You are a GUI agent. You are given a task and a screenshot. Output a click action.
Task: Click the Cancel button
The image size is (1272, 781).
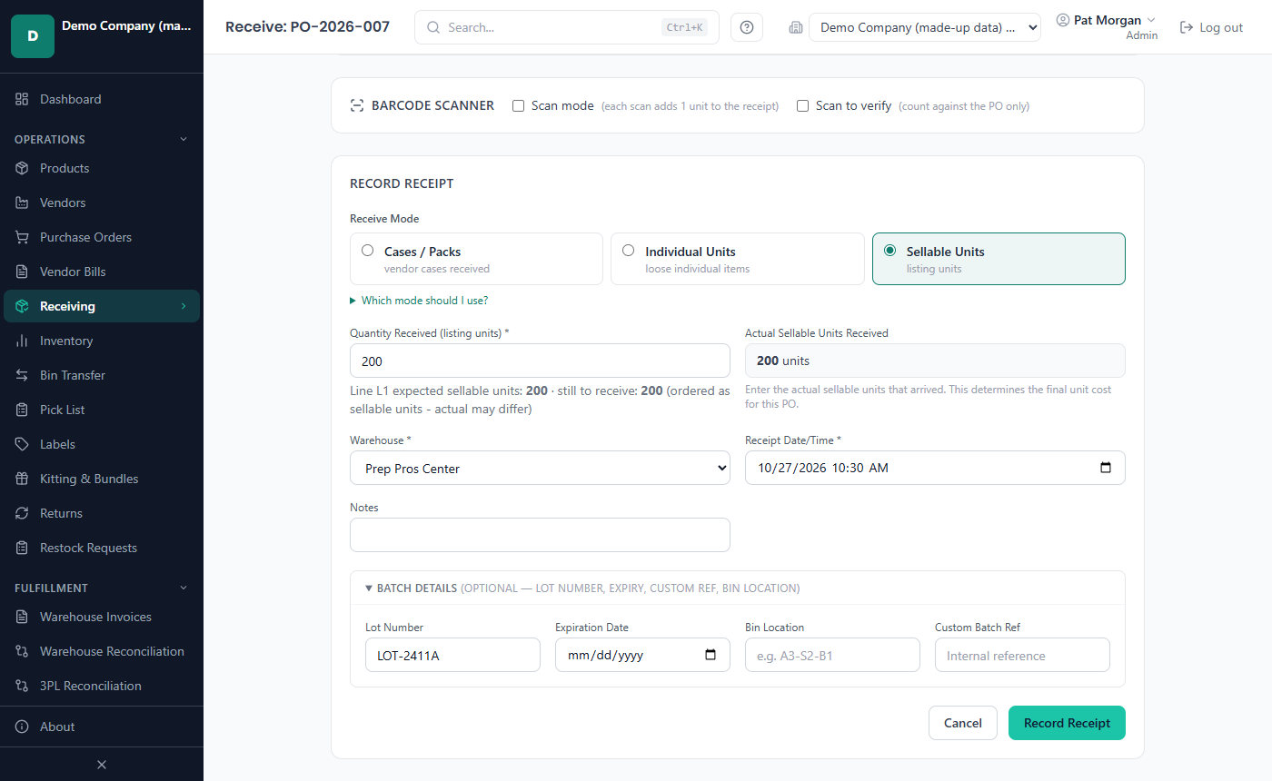(x=963, y=723)
